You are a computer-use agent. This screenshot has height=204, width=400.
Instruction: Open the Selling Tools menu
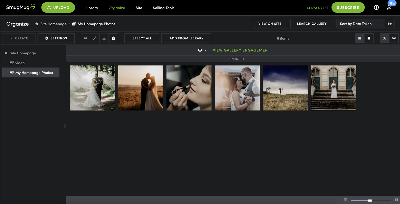click(163, 8)
